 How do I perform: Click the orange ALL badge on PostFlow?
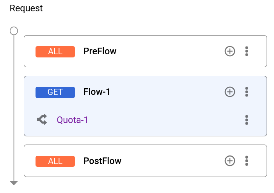tap(55, 161)
